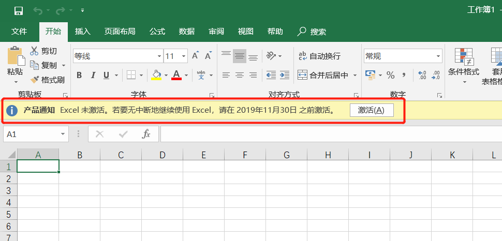
Task: Switch to the 插入 tab
Action: click(x=83, y=32)
